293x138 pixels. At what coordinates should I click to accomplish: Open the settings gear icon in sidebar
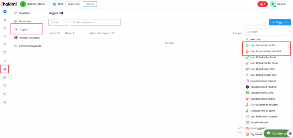click(5, 102)
